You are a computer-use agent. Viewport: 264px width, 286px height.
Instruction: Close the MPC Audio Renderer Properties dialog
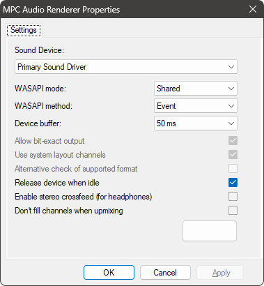click(x=253, y=9)
